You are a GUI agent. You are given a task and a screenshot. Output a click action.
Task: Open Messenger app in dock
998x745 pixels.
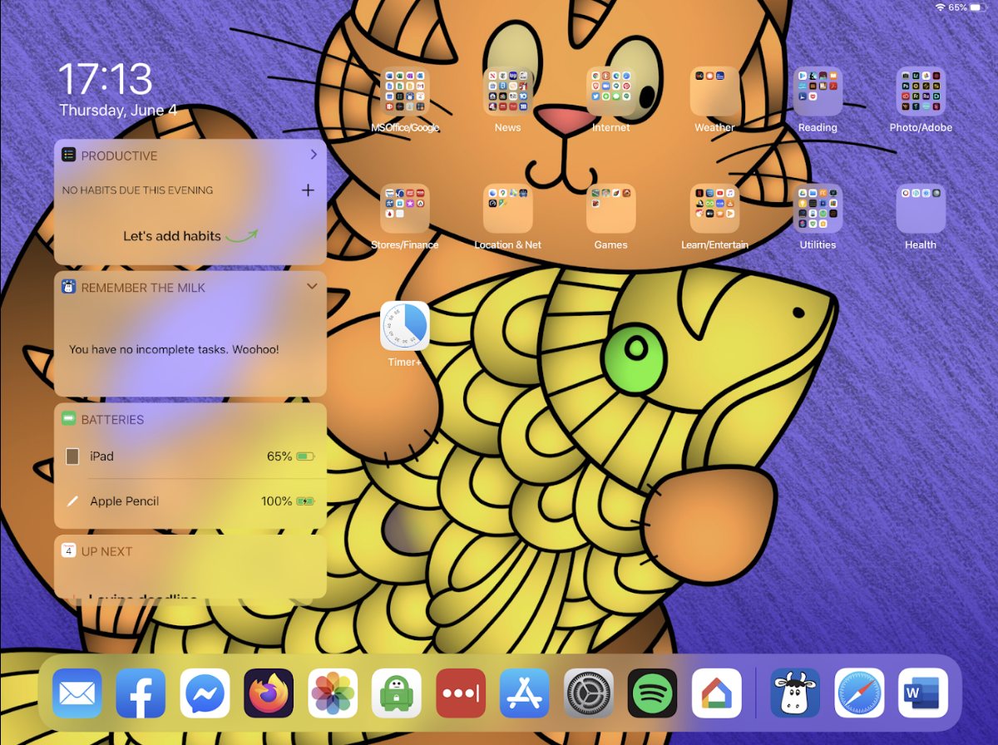point(205,693)
